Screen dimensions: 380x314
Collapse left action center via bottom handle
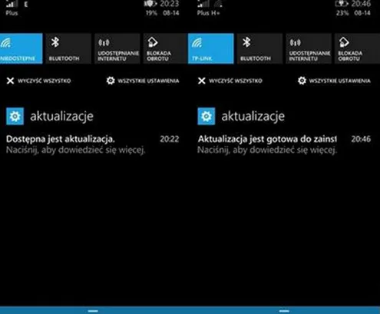tap(93, 311)
